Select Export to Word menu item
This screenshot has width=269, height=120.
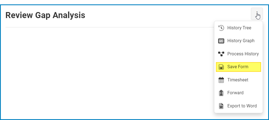242,106
